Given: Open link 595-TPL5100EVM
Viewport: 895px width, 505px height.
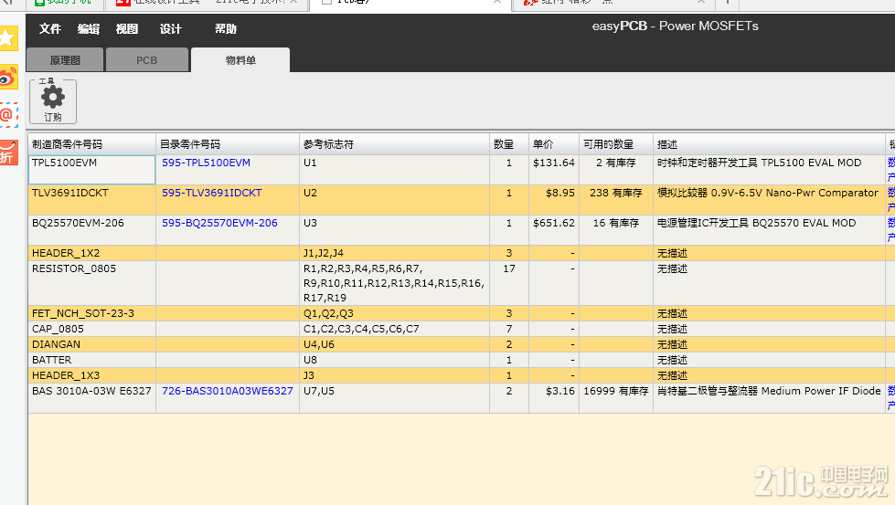Looking at the screenshot, I should tap(206, 163).
